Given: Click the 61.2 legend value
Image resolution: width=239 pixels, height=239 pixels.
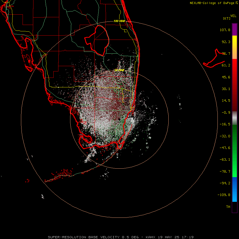Looking at the screenshot, I should coord(226,65).
